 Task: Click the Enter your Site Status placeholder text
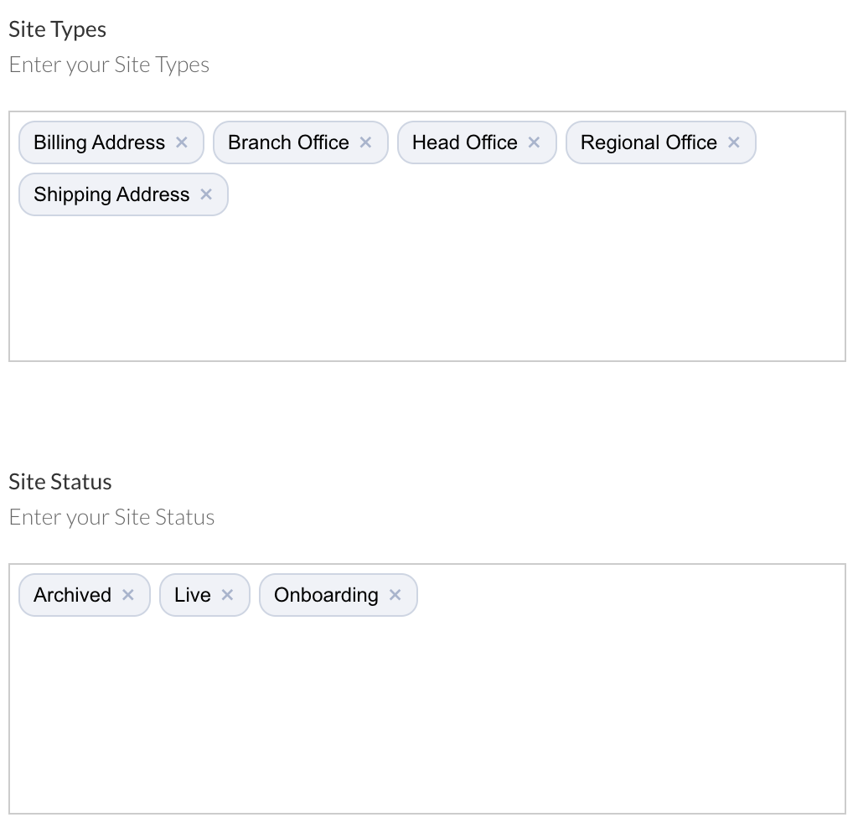click(x=111, y=517)
